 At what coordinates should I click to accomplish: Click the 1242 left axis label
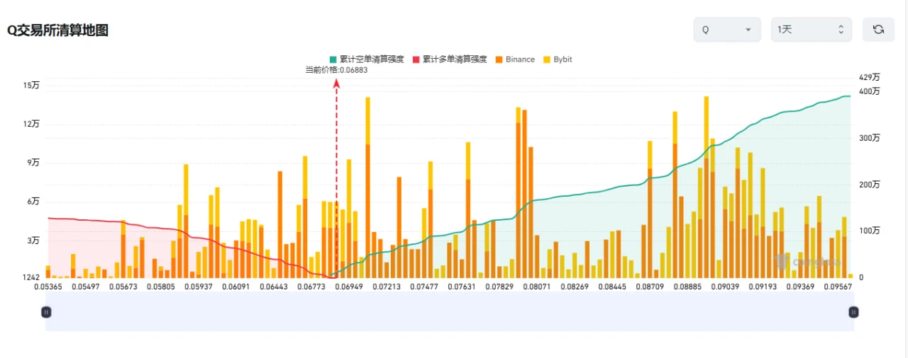[x=31, y=277]
